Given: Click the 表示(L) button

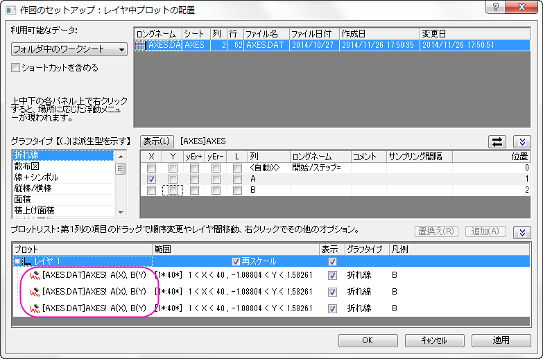Looking at the screenshot, I should pyautogui.click(x=157, y=141).
